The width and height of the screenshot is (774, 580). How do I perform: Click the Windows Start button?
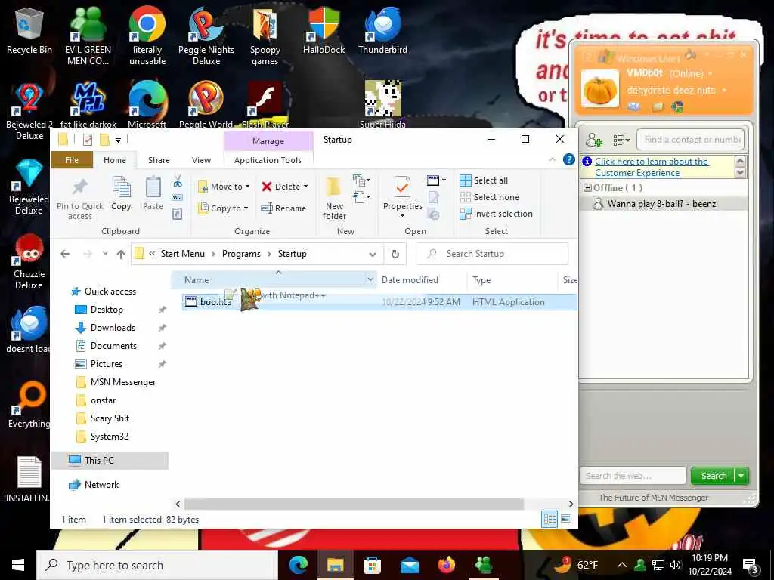(x=18, y=565)
